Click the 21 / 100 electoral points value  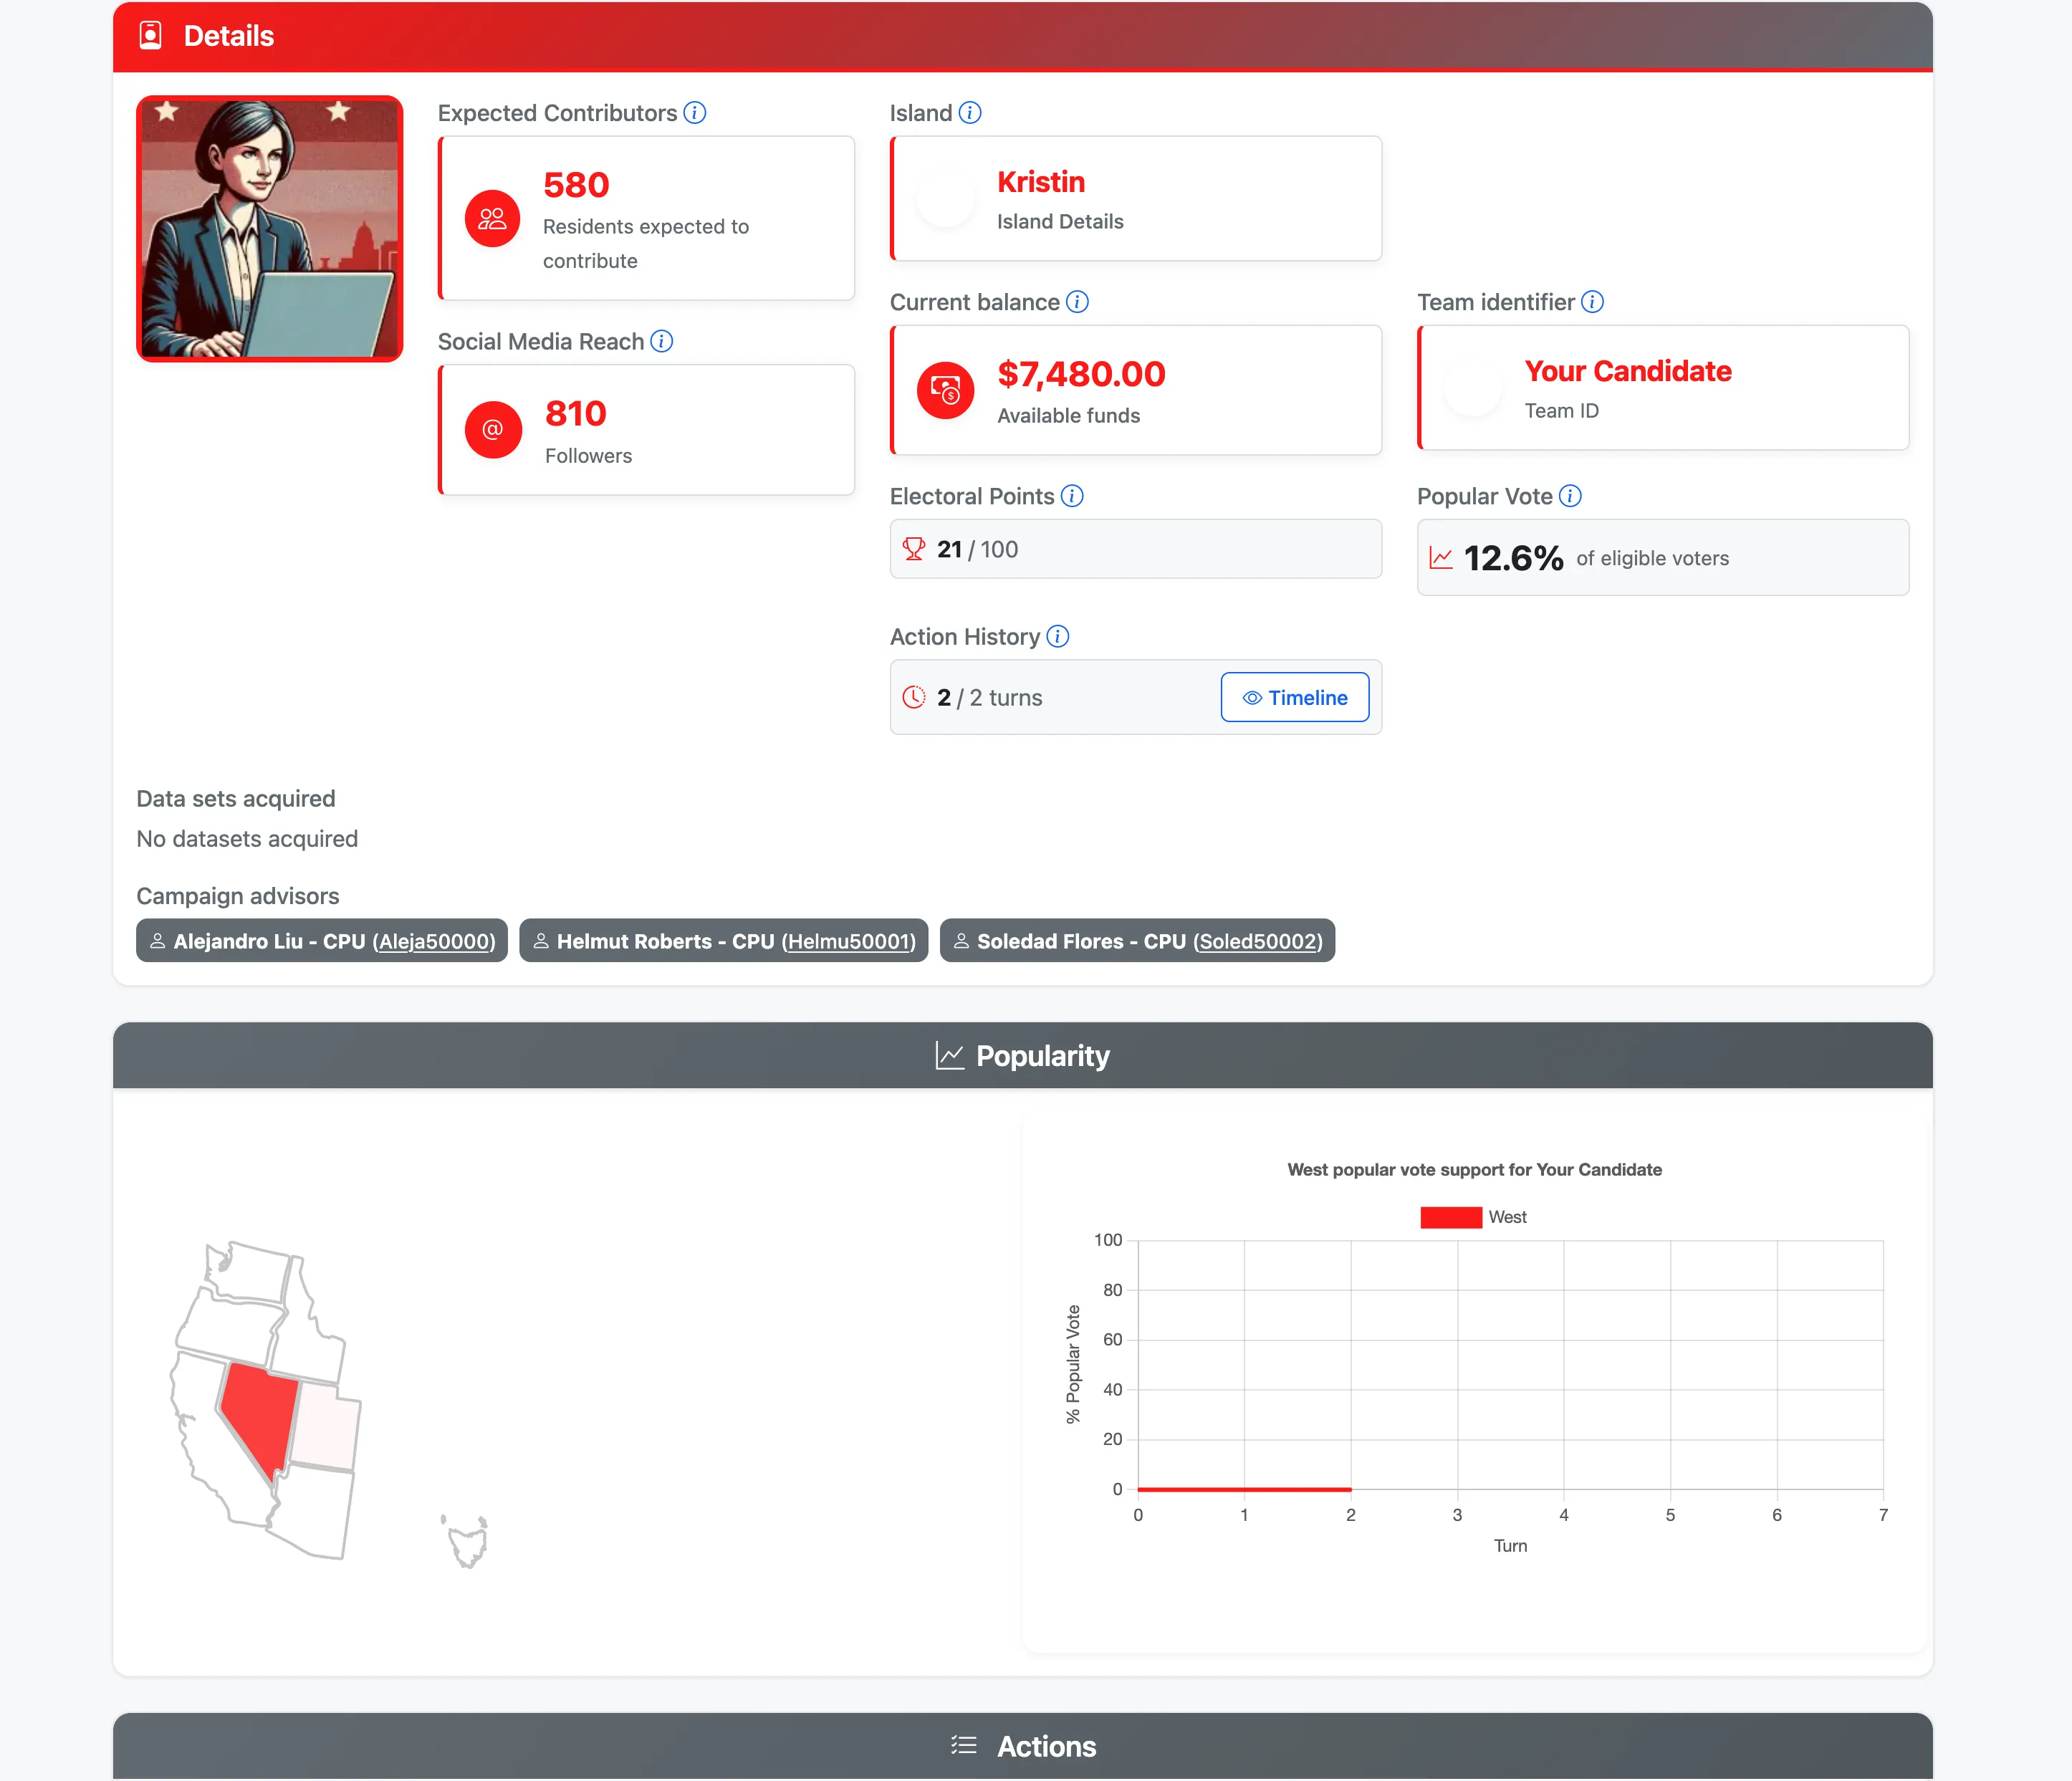[x=977, y=549]
